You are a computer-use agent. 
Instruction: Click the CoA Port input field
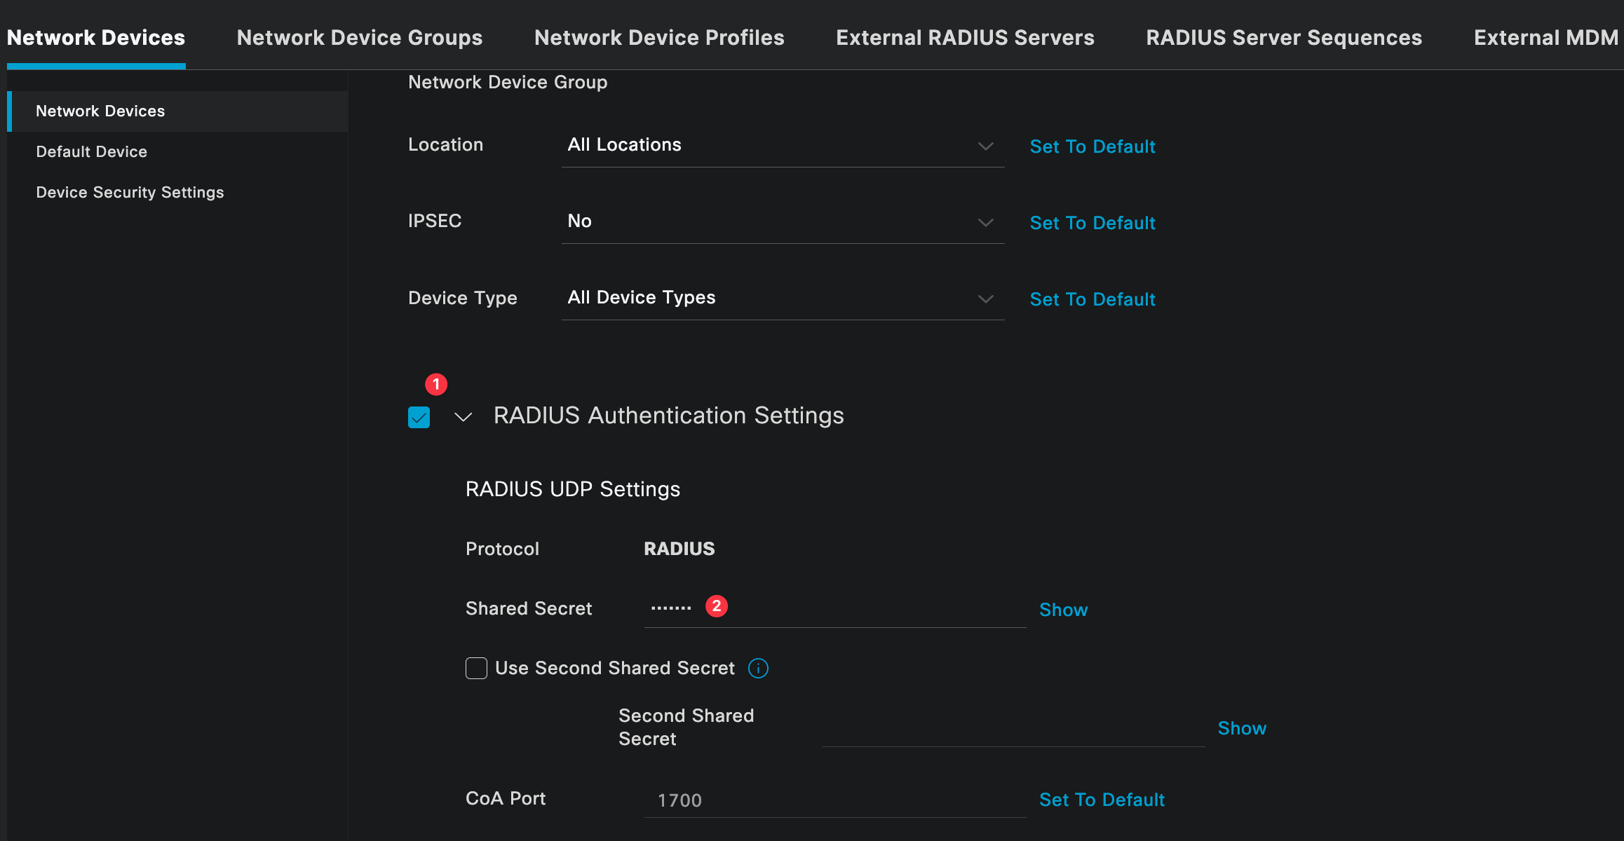tap(834, 800)
